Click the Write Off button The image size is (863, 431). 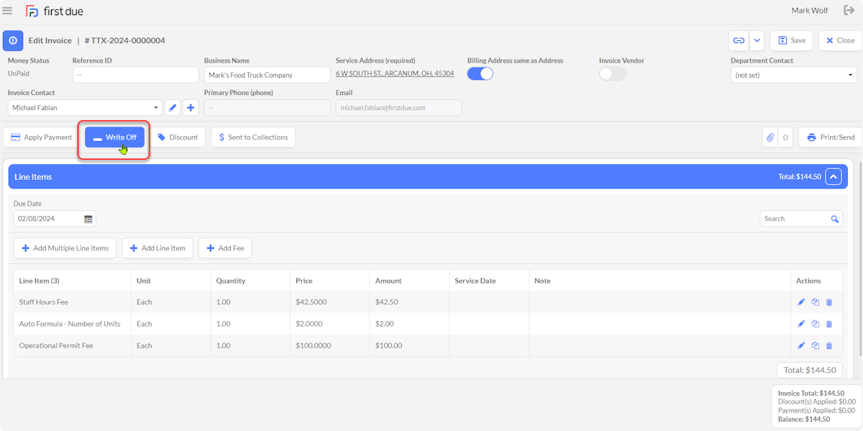pyautogui.click(x=114, y=137)
